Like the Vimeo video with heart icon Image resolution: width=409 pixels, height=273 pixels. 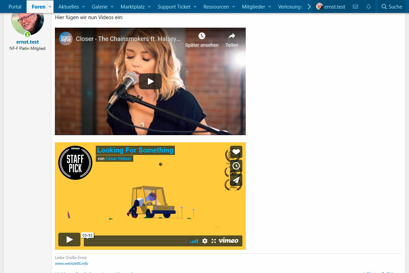click(x=236, y=152)
